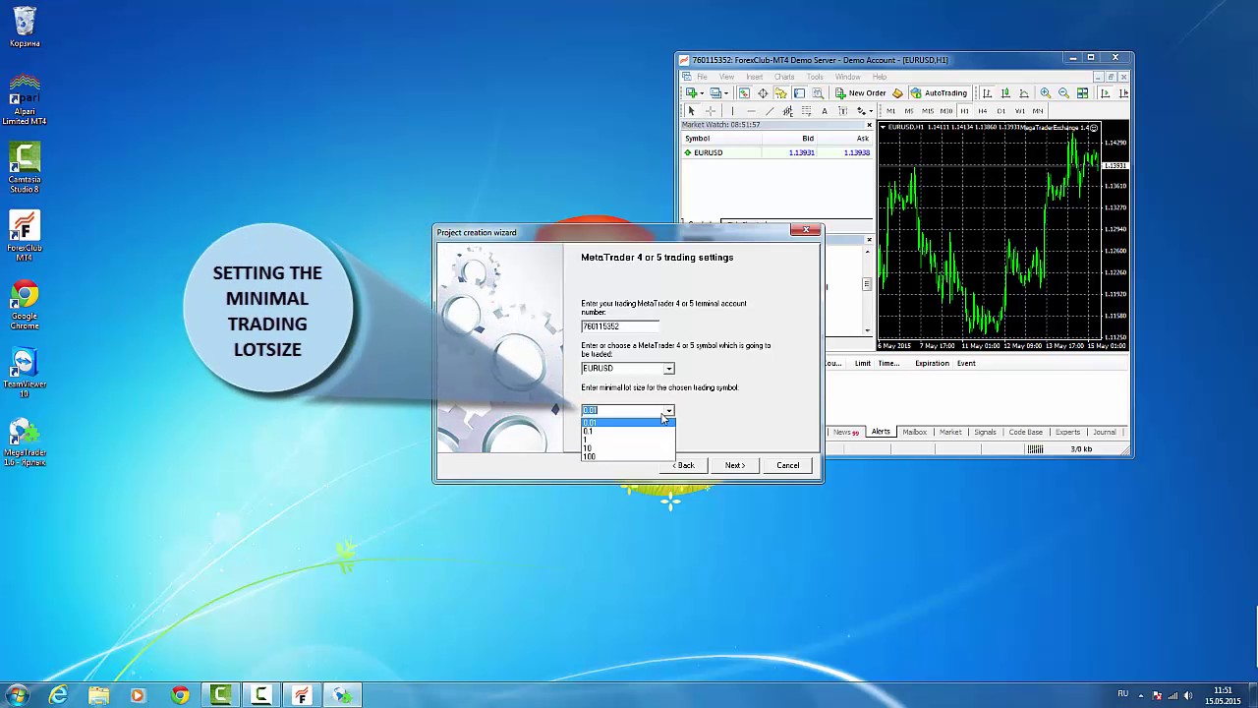
Task: Click the Tile Windows grid icon
Action: (1082, 92)
